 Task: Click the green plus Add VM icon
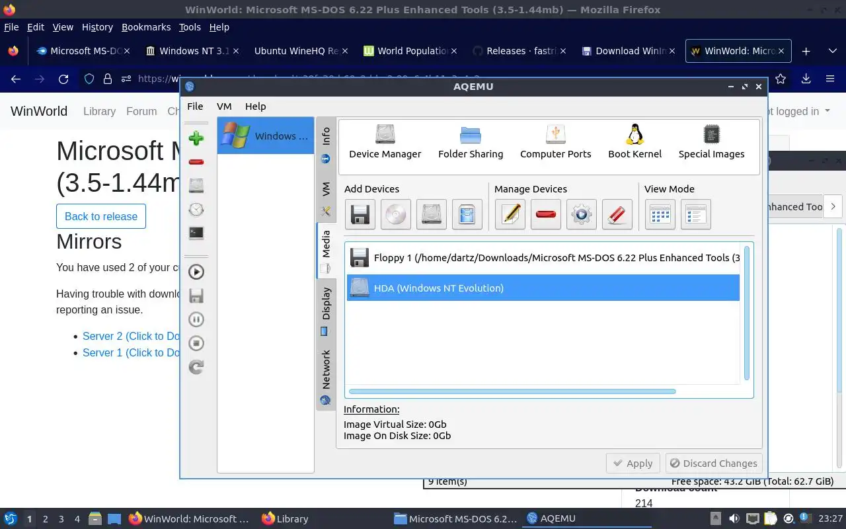(x=196, y=138)
